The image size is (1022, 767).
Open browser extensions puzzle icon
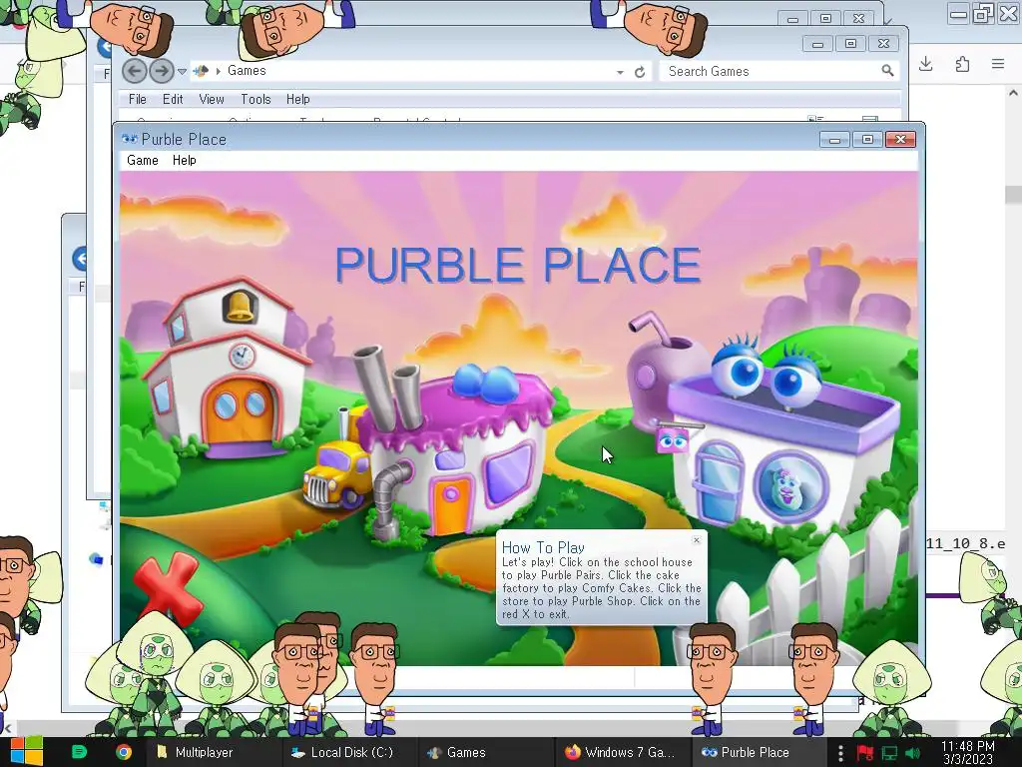[962, 64]
